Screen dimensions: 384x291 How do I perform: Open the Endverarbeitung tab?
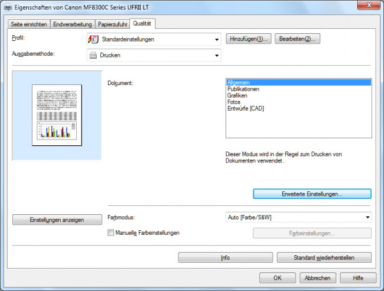72,24
